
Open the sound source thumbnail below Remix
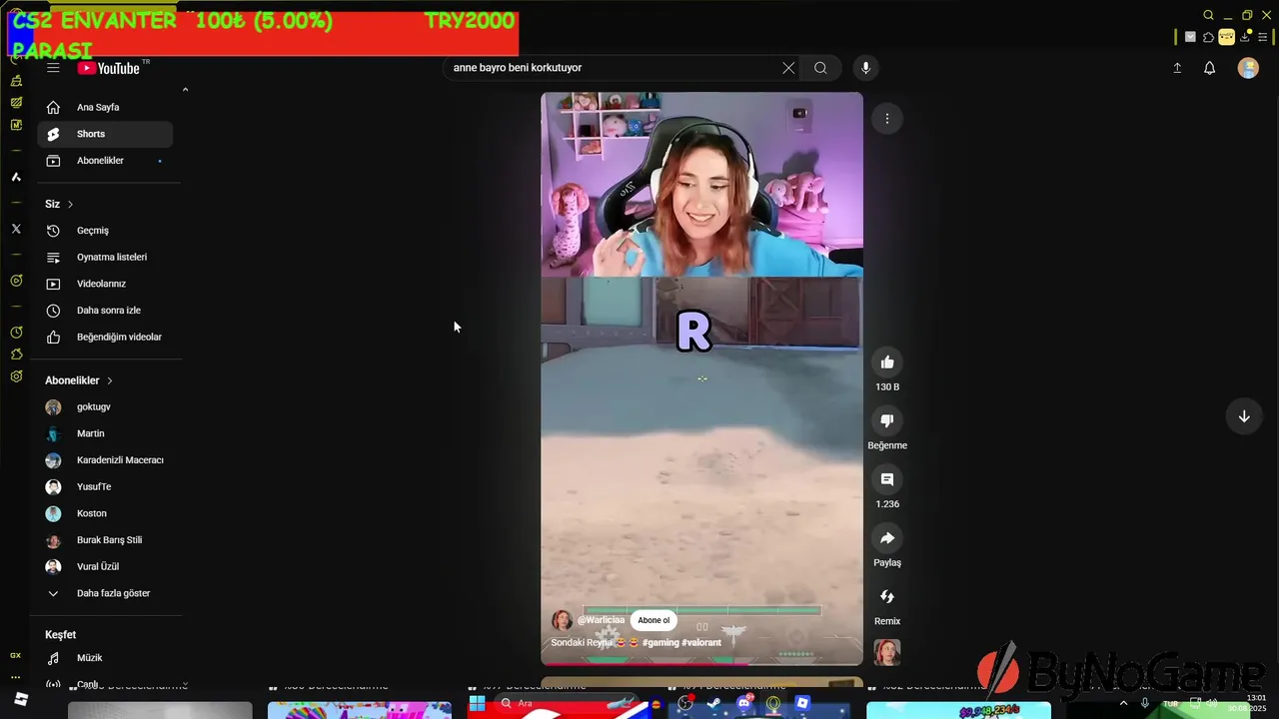coord(887,652)
